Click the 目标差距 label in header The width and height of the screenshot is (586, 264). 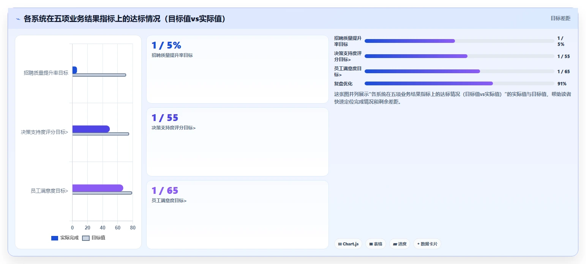(560, 18)
